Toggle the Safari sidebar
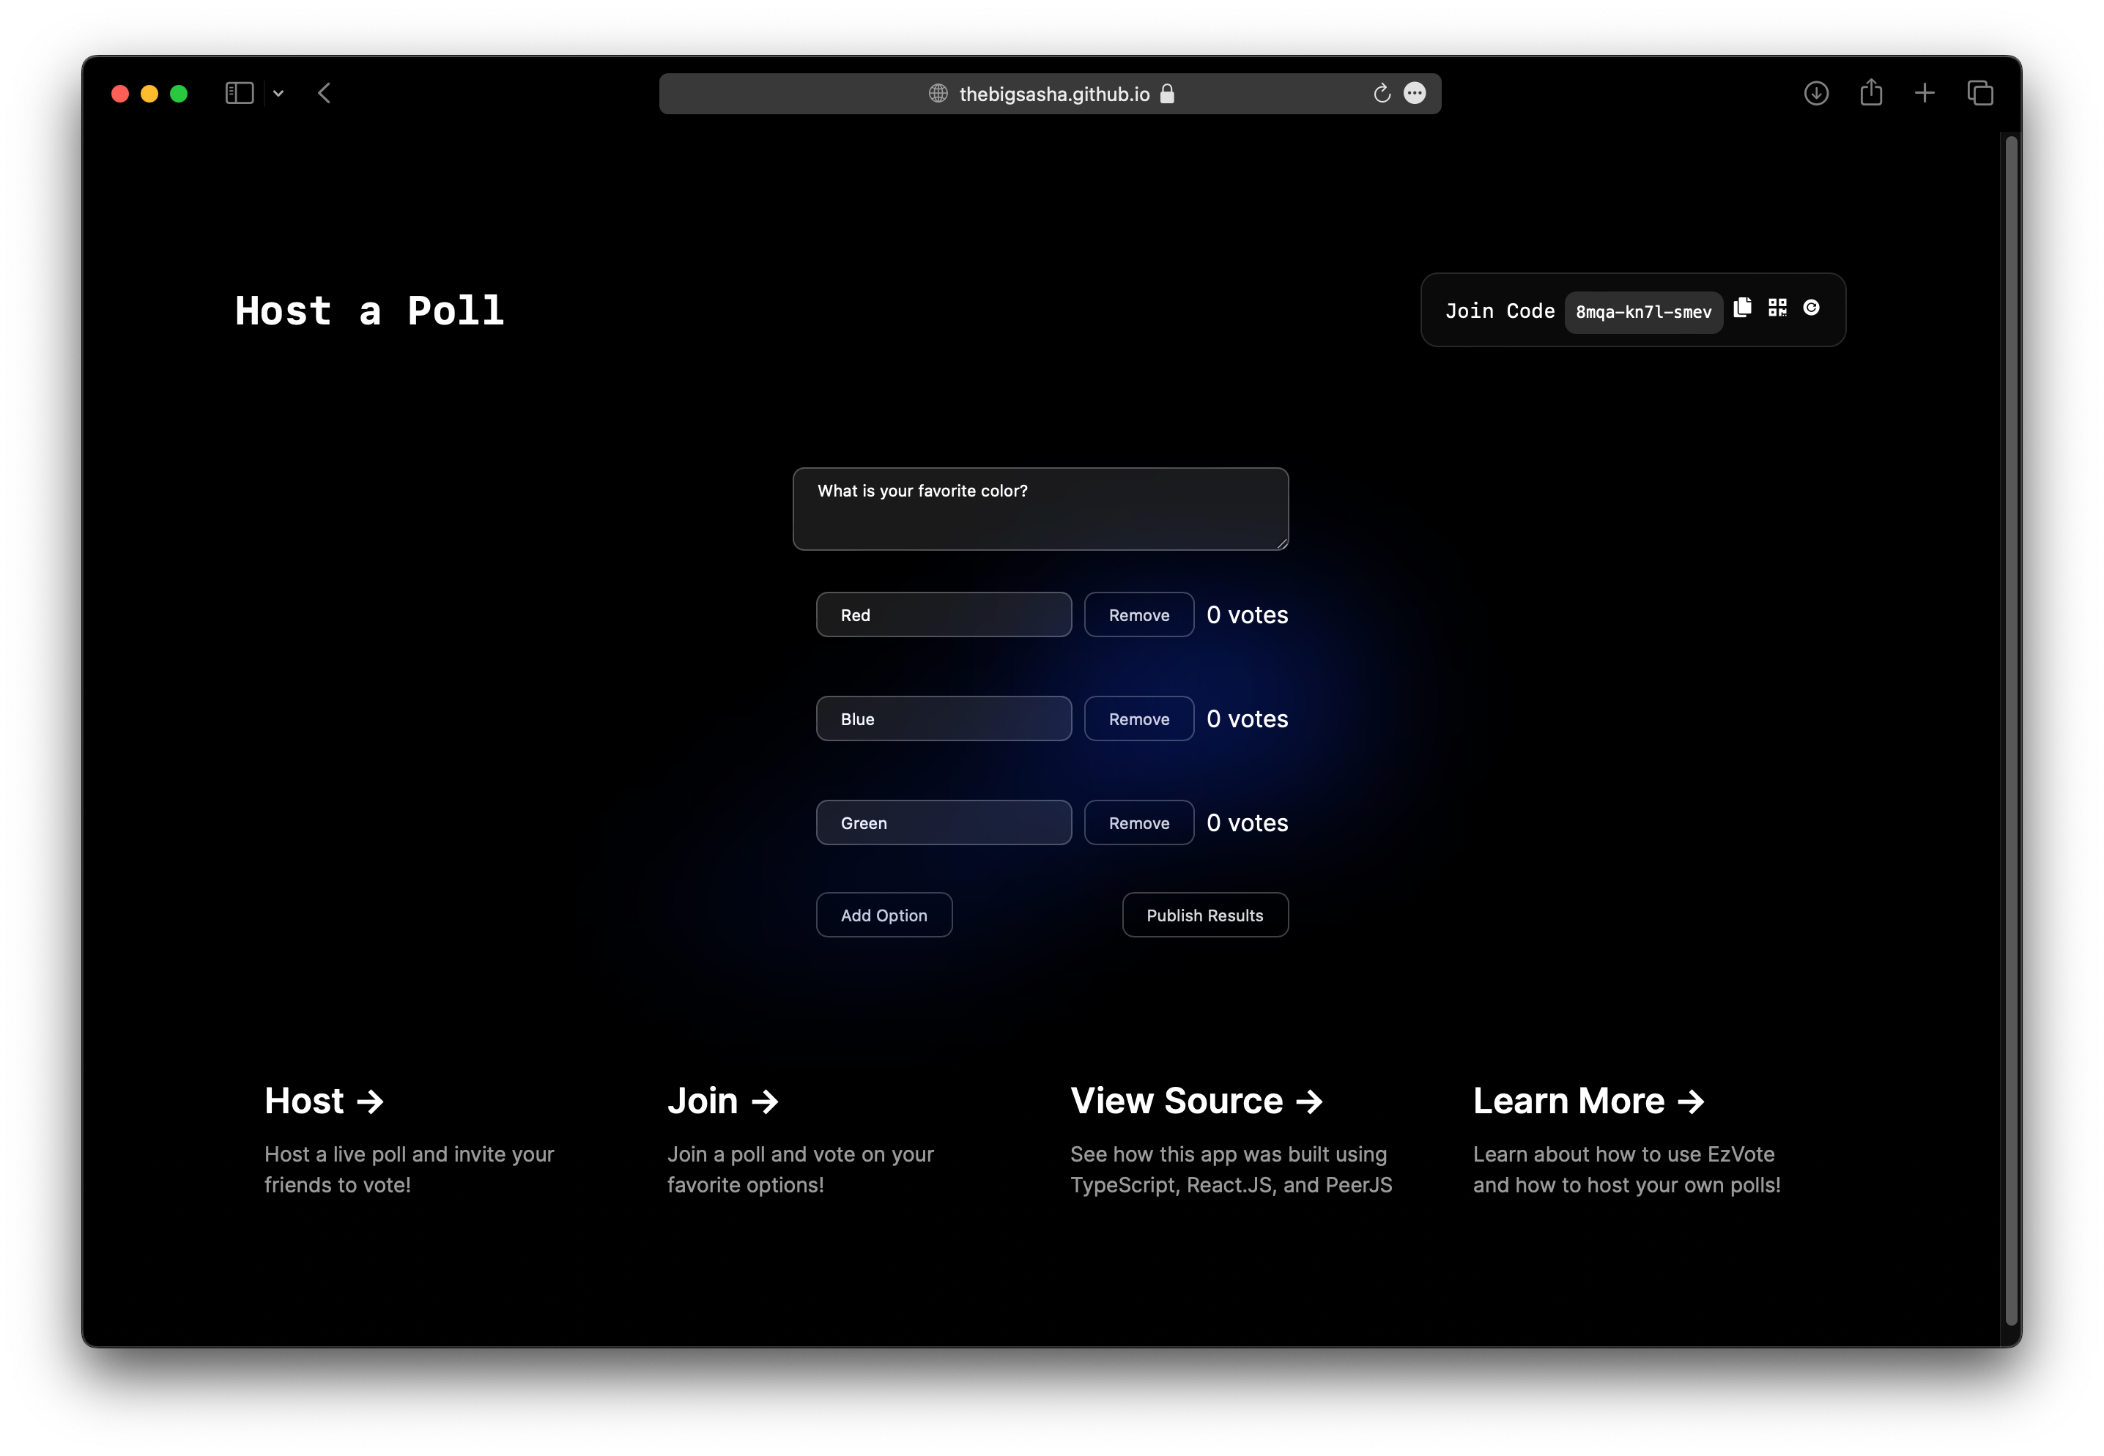2104x1456 pixels. [239, 92]
